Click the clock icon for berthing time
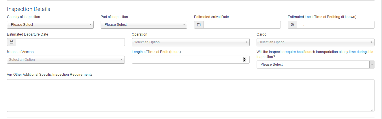This screenshot has height=119, width=382. 292,25
